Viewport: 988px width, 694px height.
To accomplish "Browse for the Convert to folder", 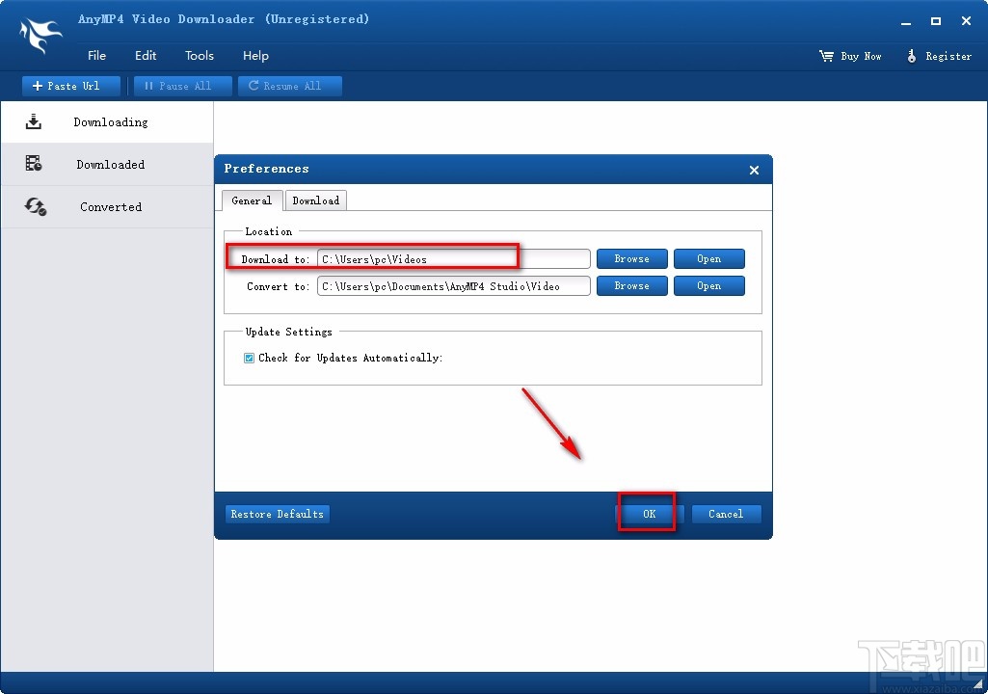I will (x=631, y=286).
